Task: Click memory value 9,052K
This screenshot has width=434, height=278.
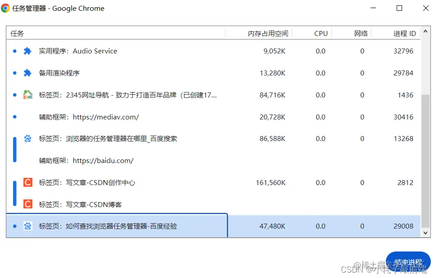Action: 274,51
